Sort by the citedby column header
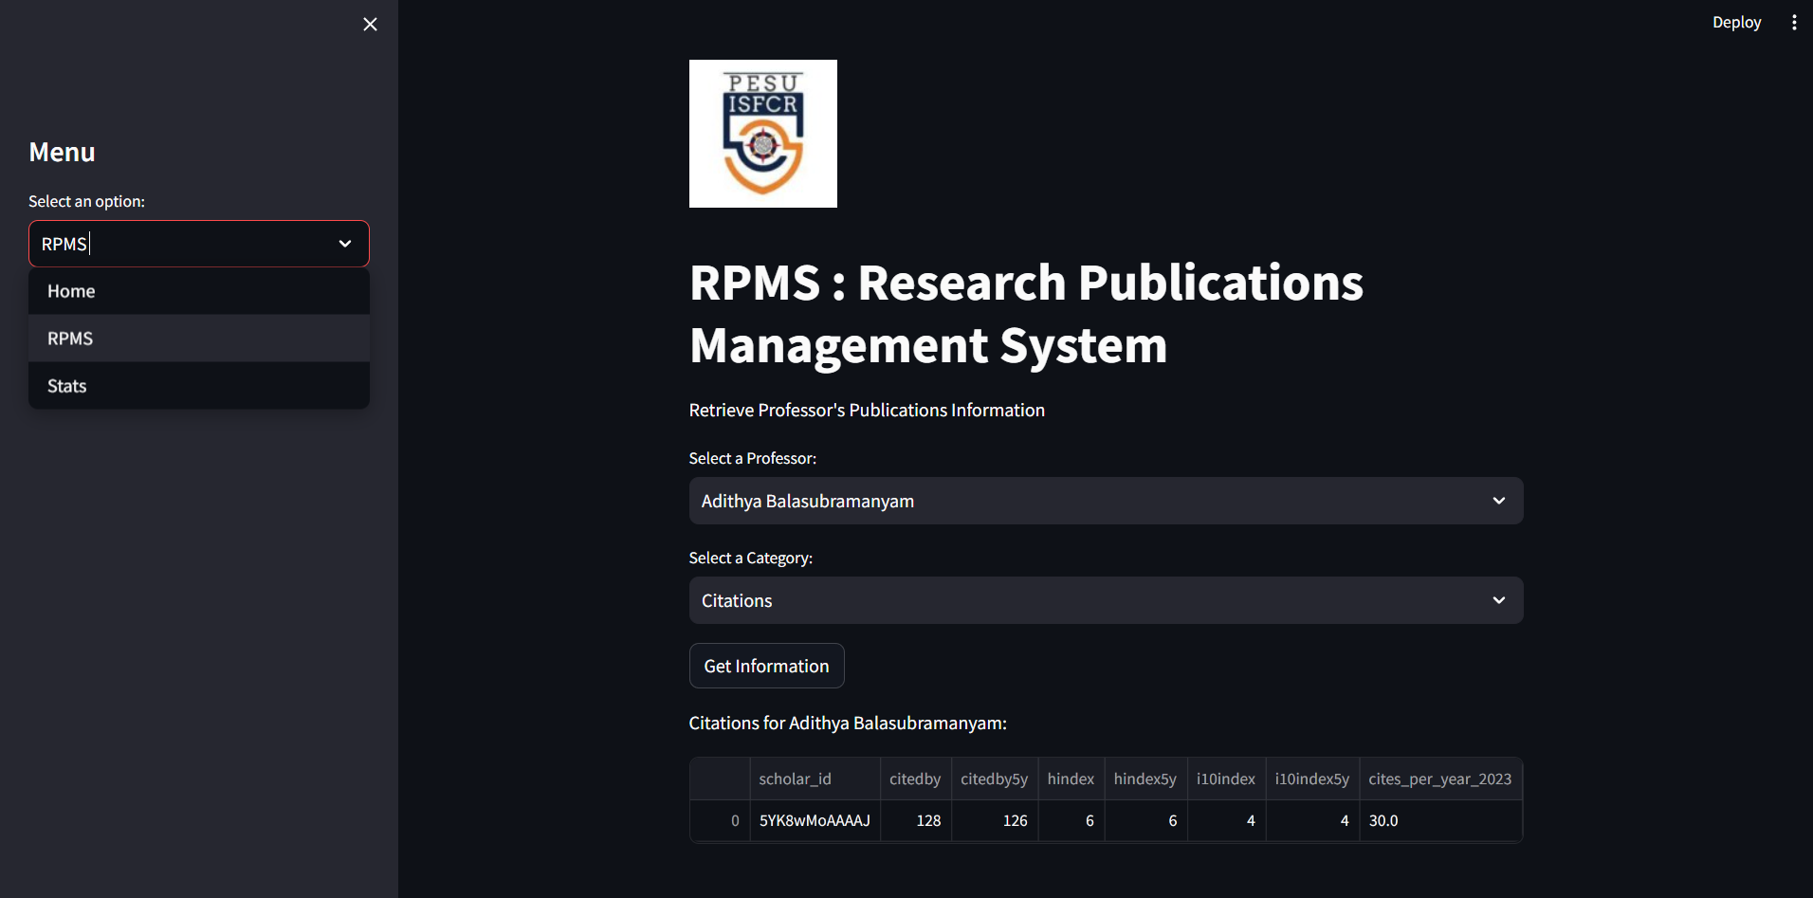The image size is (1813, 898). 914,779
